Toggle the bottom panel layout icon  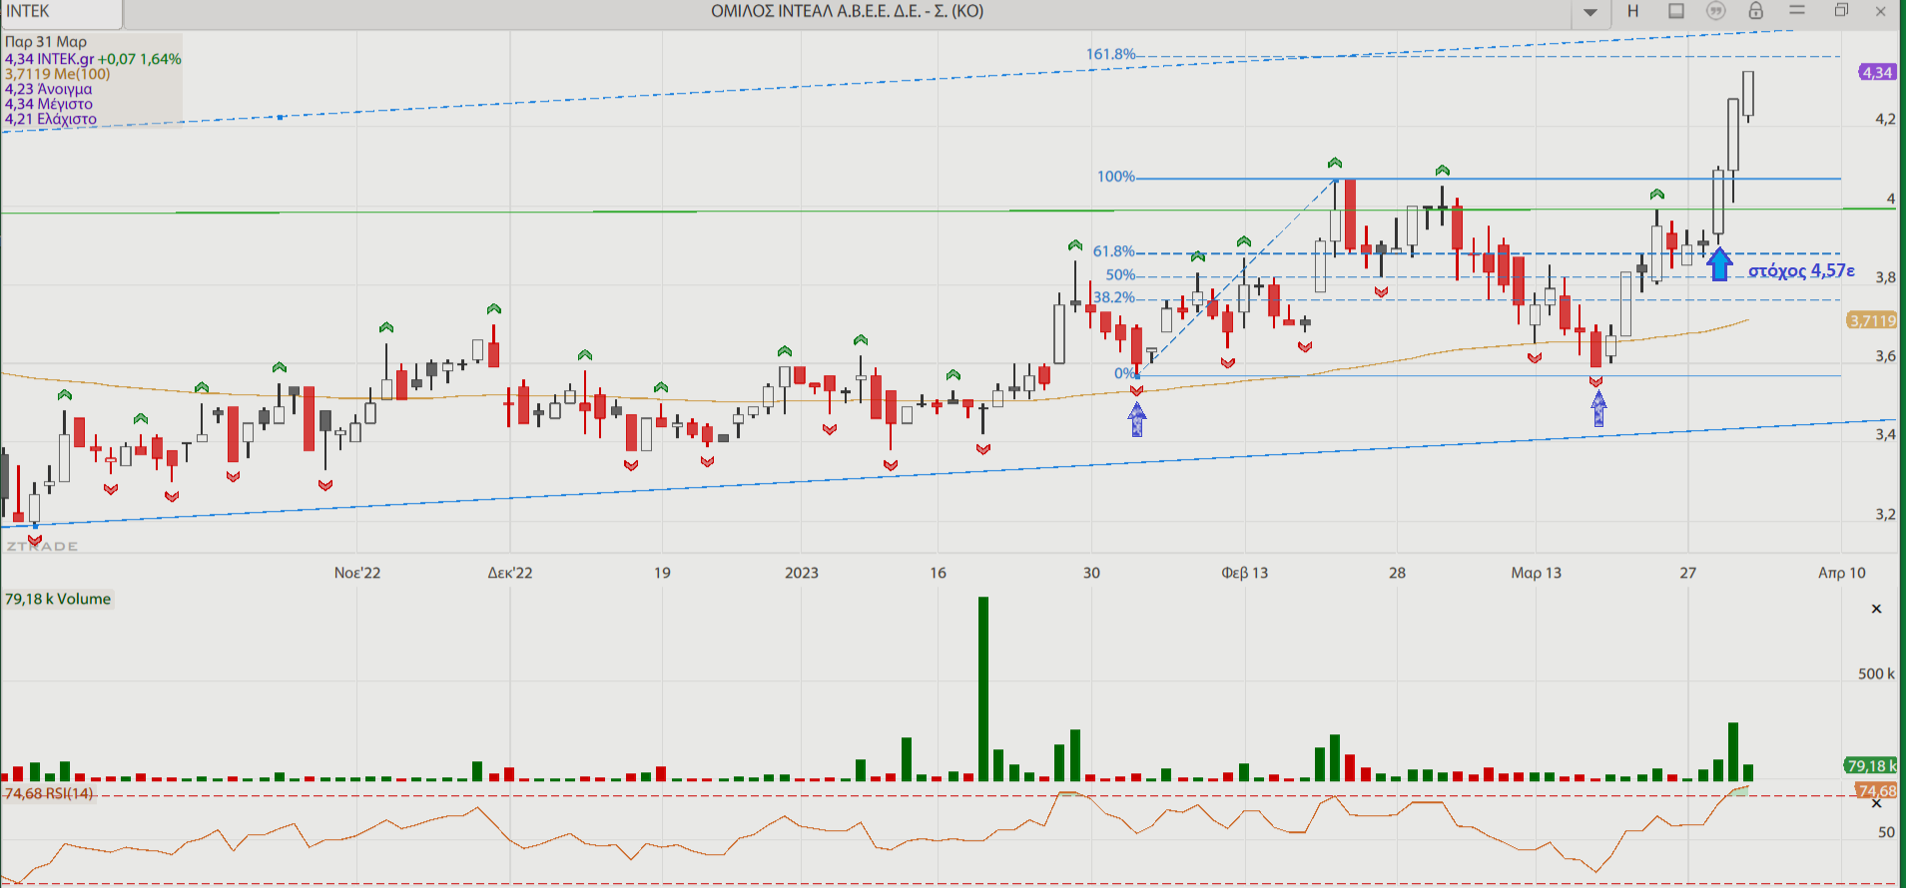(x=1676, y=11)
